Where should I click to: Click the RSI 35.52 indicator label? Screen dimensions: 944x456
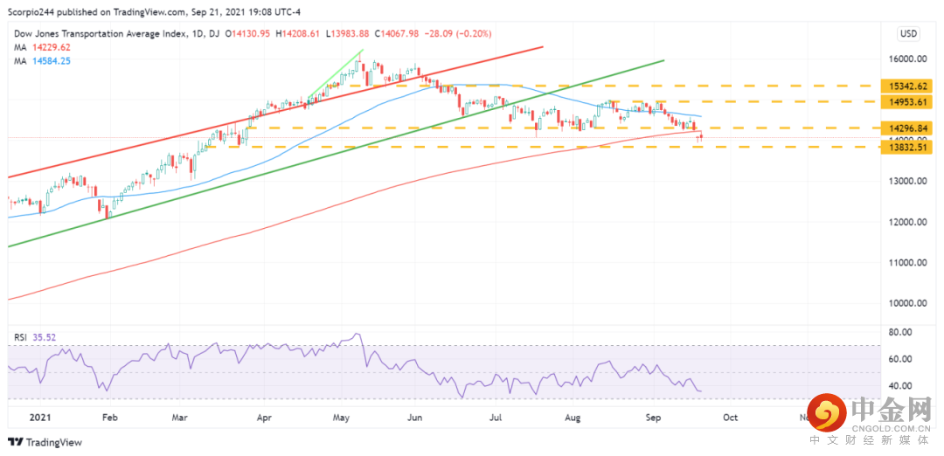tap(35, 338)
